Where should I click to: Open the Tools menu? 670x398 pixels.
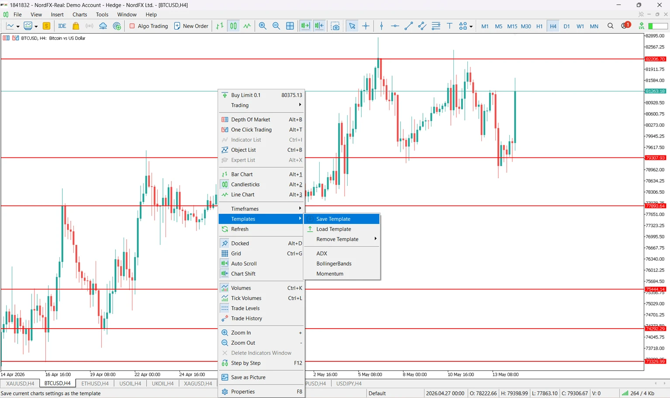[x=102, y=14]
